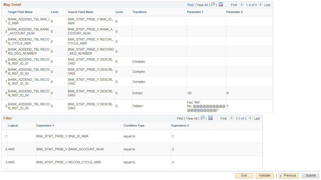Sort by Source Field Name column header
The height and width of the screenshot is (180, 321).
tap(81, 12)
